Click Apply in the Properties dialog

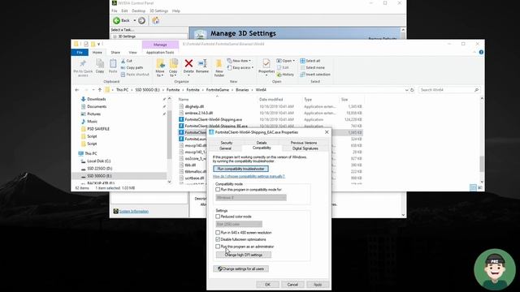pyautogui.click(x=318, y=285)
